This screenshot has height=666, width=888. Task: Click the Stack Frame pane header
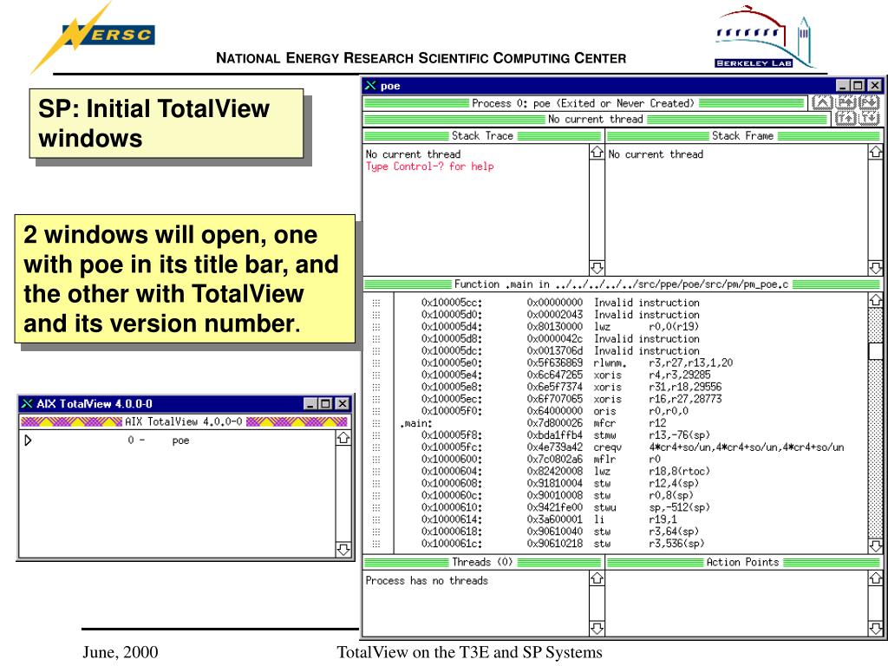[743, 136]
